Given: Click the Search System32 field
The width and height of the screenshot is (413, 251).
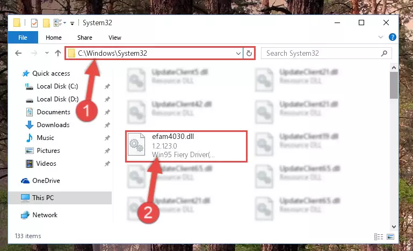Looking at the screenshot, I should coord(326,54).
